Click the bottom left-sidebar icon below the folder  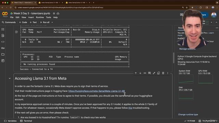pyautogui.click(x=3, y=61)
